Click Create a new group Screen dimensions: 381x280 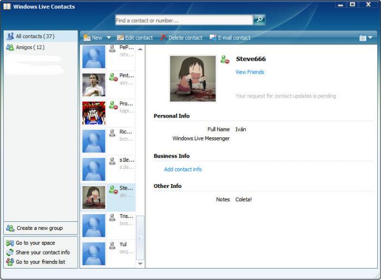pyautogui.click(x=41, y=228)
